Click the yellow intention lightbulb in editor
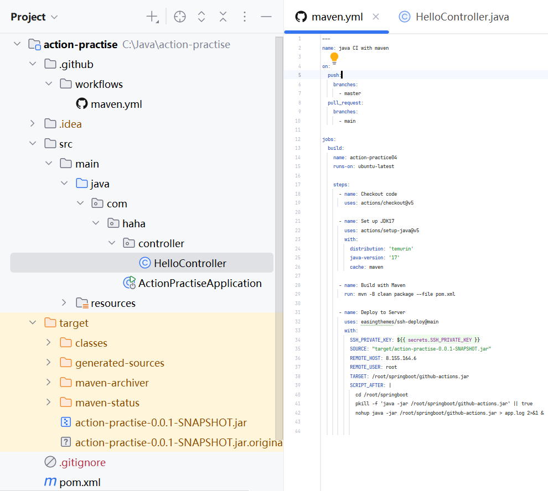This screenshot has width=548, height=491. tap(334, 58)
